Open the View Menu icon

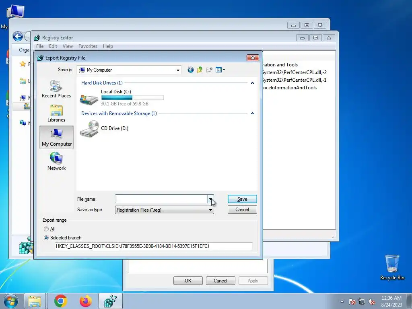pyautogui.click(x=218, y=70)
